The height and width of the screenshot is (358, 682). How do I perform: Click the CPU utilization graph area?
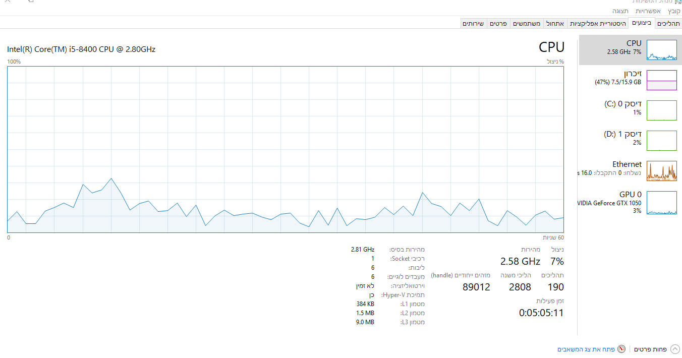285,149
